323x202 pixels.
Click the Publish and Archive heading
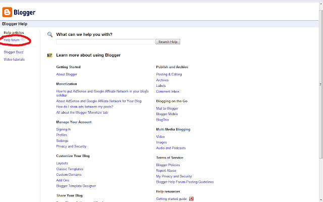coord(172,67)
